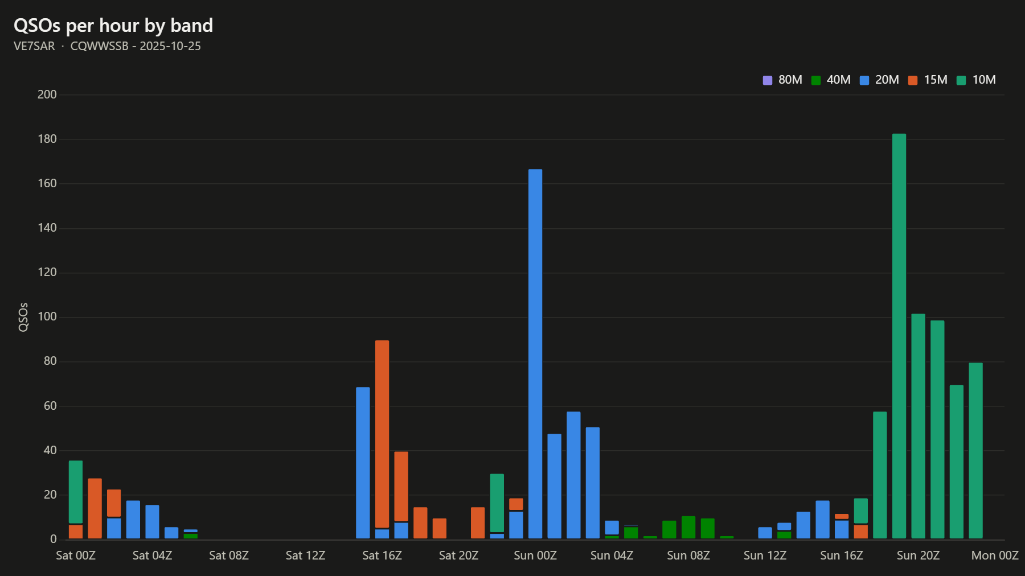The width and height of the screenshot is (1025, 576).
Task: Click the 40M bar at Sun 08Z
Action: (x=688, y=527)
